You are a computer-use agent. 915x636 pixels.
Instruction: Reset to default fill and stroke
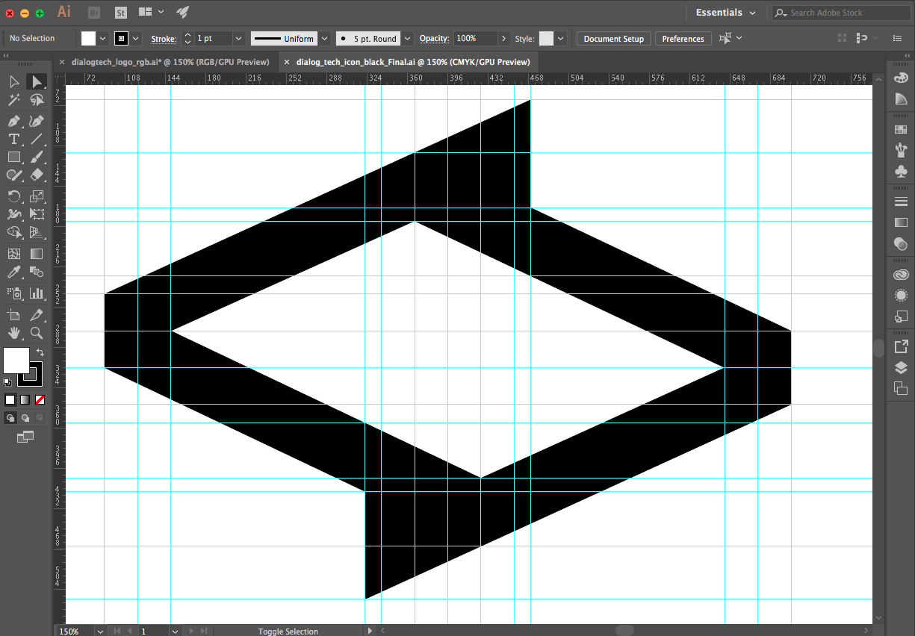[x=7, y=382]
